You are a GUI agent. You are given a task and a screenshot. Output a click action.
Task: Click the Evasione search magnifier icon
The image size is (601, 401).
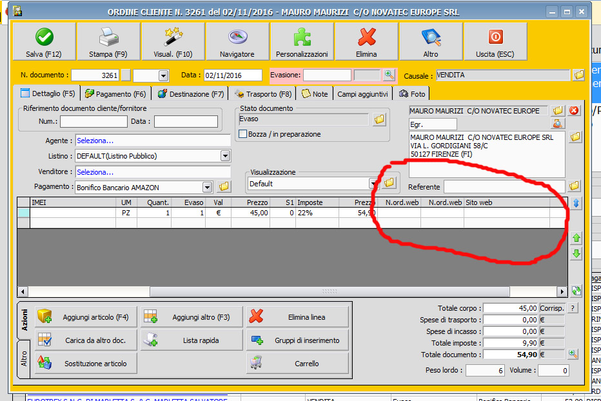(x=389, y=75)
